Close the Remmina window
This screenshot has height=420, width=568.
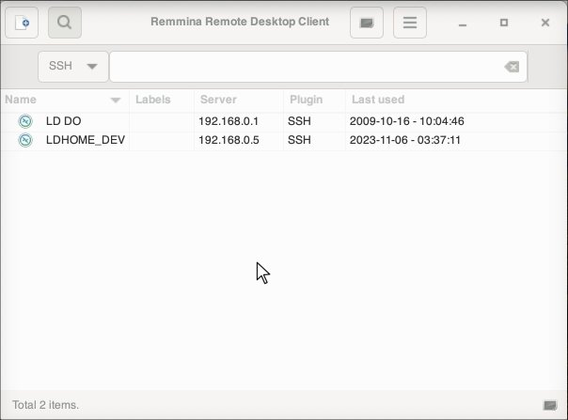click(x=545, y=23)
